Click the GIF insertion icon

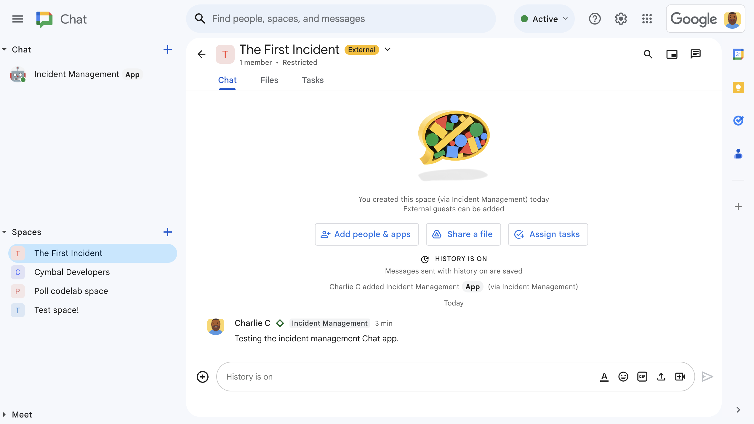[642, 376]
